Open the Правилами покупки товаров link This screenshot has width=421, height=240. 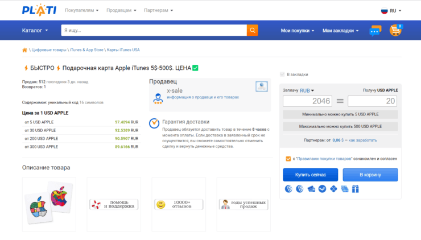[324, 159]
